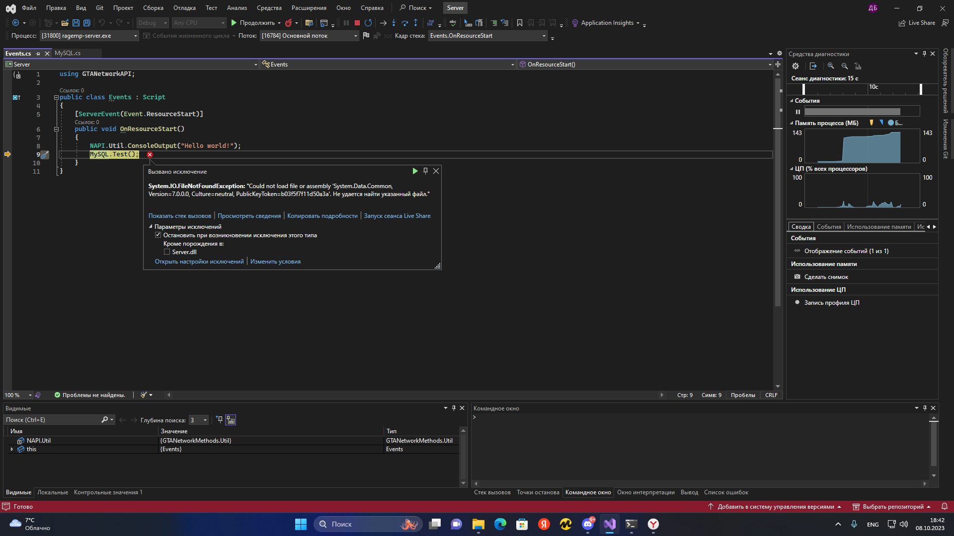Uncheck break when this exception type thrown
The width and height of the screenshot is (954, 536).
(158, 235)
